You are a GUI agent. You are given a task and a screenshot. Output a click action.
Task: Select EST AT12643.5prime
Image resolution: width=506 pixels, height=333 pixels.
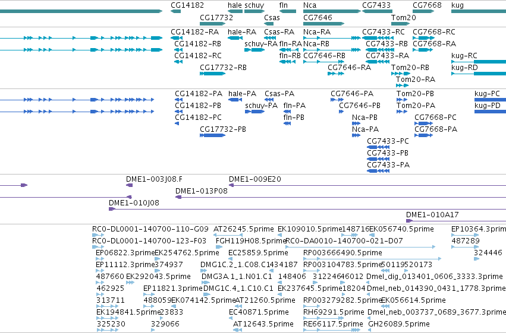[x=263, y=324]
